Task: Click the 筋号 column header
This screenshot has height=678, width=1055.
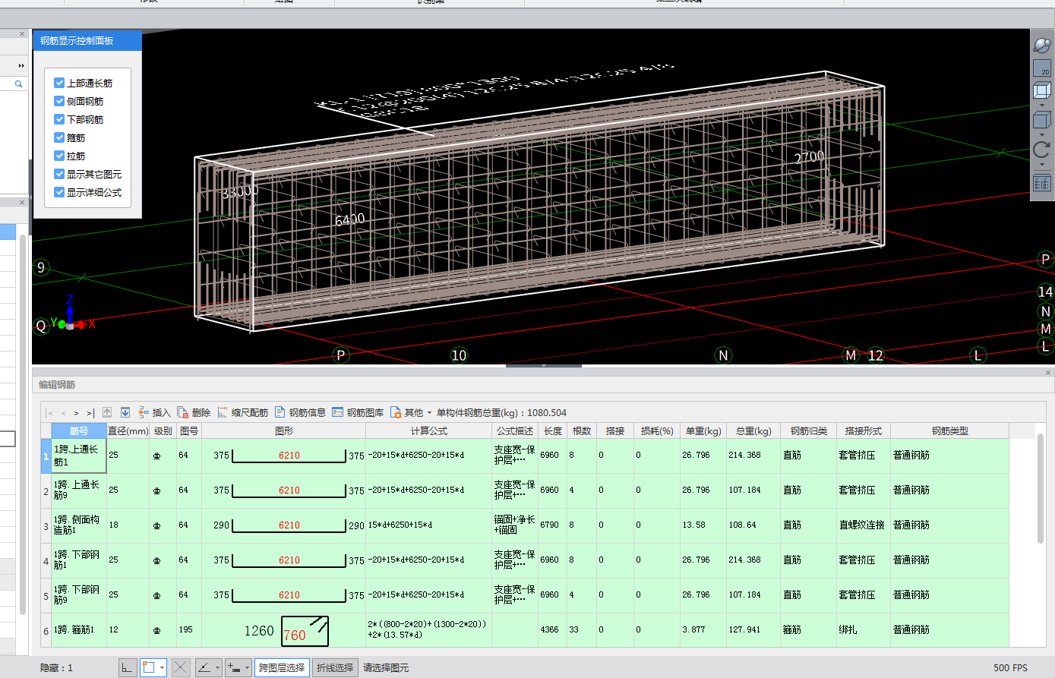Action: 79,430
